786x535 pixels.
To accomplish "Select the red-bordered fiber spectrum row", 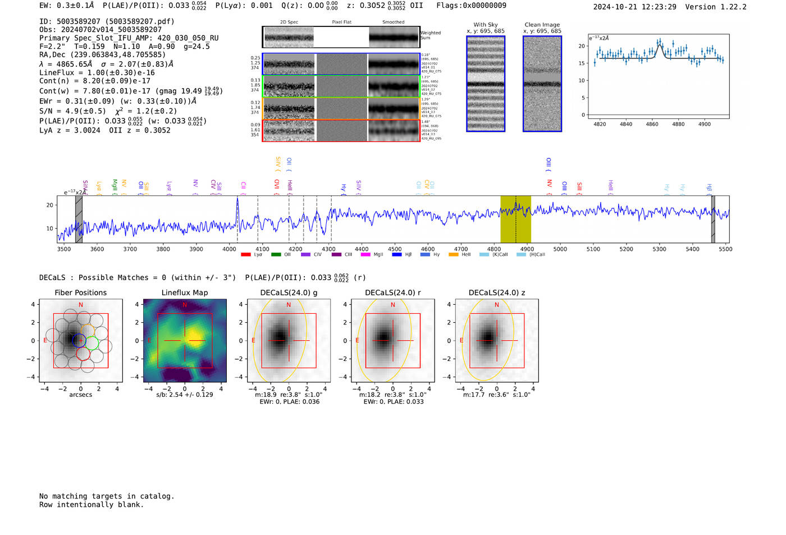I will coord(341,130).
